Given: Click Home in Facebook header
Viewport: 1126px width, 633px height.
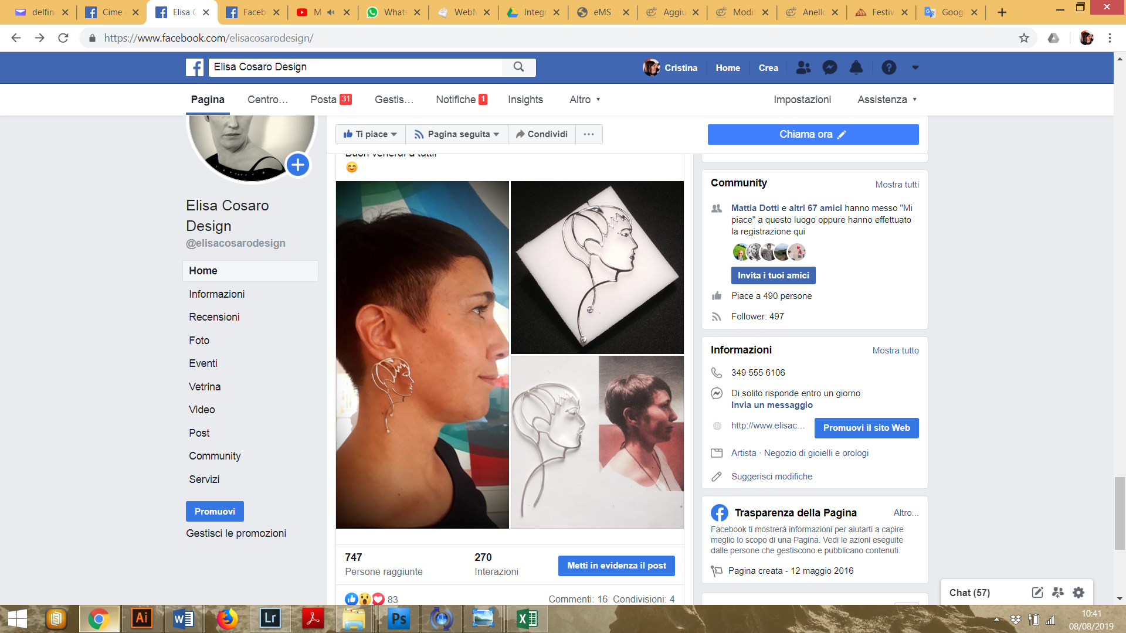Looking at the screenshot, I should [x=728, y=68].
